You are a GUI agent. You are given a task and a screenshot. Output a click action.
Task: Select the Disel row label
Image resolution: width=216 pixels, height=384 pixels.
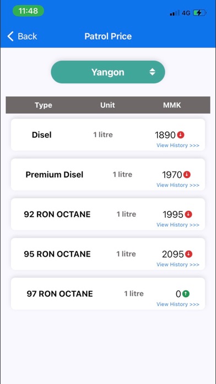(41, 135)
